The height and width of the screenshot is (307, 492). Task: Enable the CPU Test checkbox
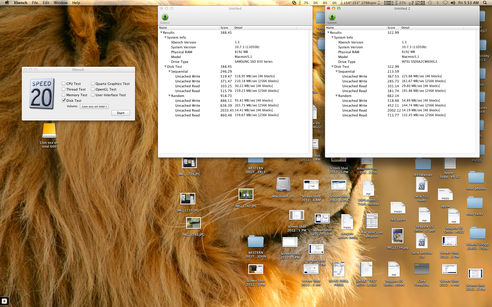pos(64,84)
